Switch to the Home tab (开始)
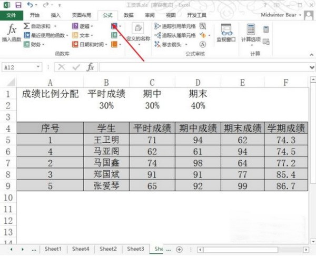This screenshot has height=256, width=316. pyautogui.click(x=34, y=15)
